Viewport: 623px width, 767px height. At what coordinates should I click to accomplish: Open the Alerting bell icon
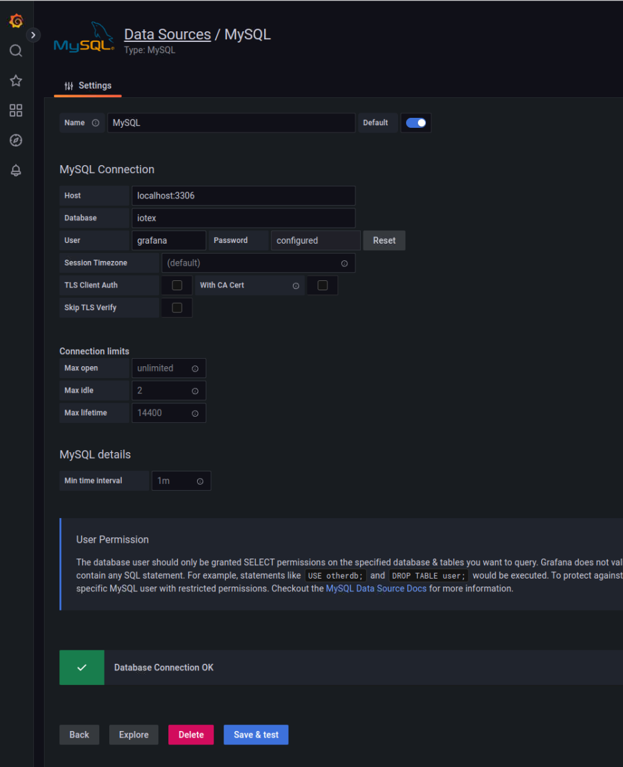16,170
